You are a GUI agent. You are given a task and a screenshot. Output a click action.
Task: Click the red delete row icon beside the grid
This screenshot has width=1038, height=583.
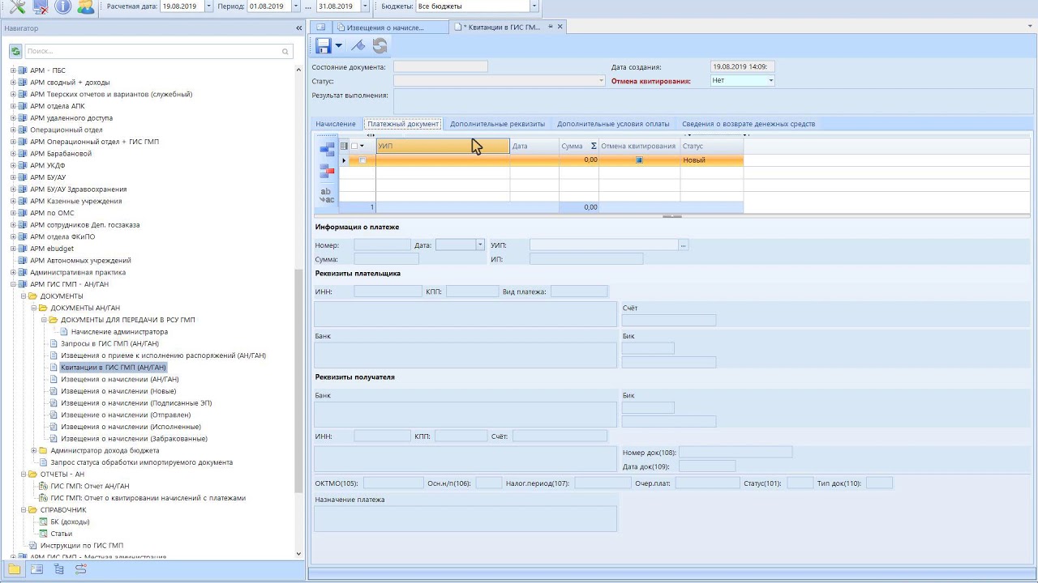[x=327, y=171]
